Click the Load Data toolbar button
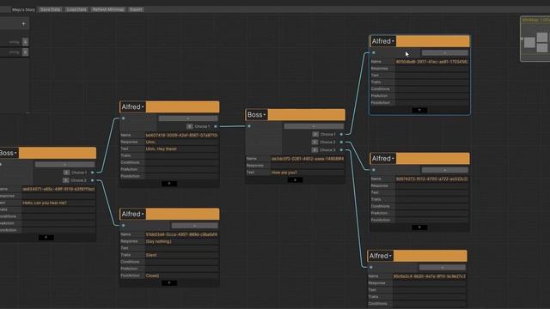 [x=76, y=9]
